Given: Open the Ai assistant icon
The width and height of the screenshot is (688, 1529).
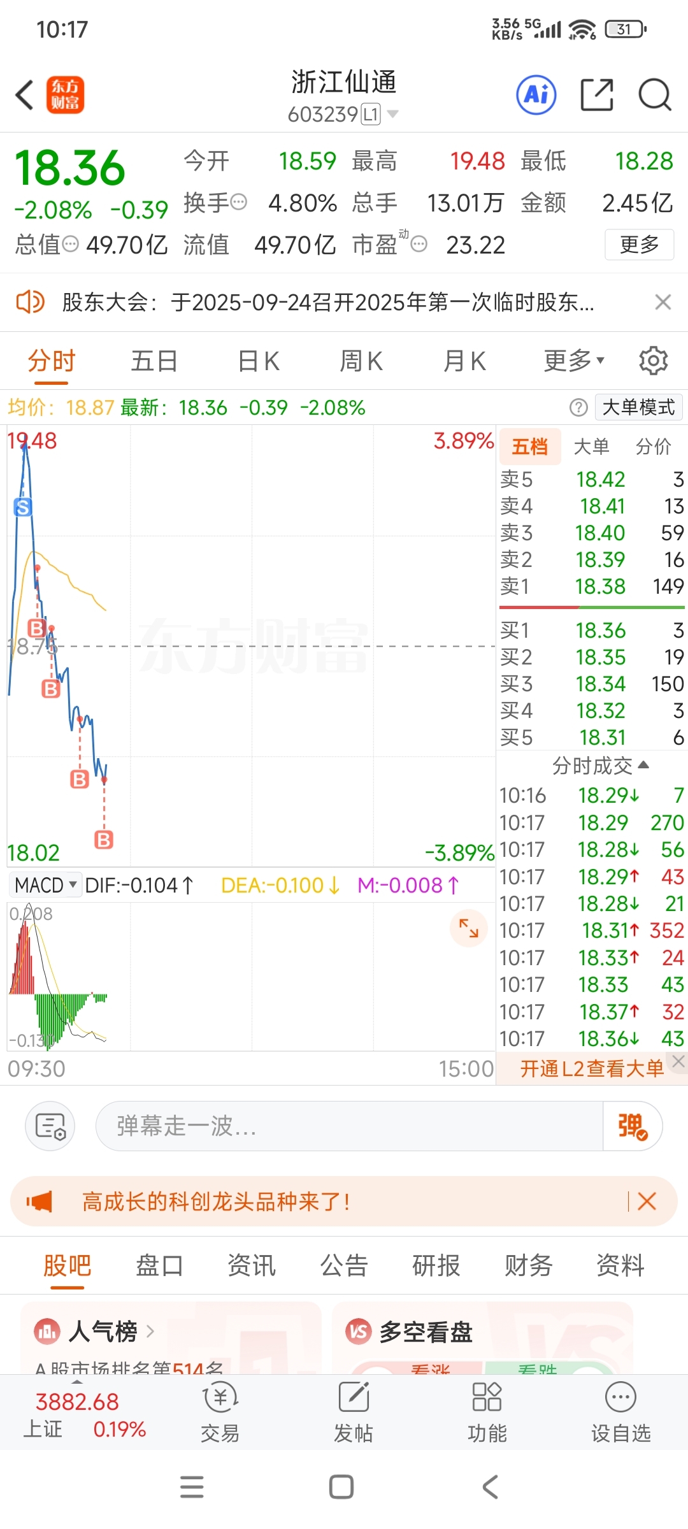Looking at the screenshot, I should click(536, 95).
